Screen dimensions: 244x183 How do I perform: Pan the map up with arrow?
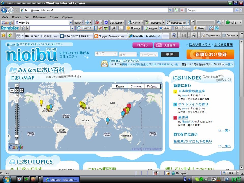coord(17,86)
